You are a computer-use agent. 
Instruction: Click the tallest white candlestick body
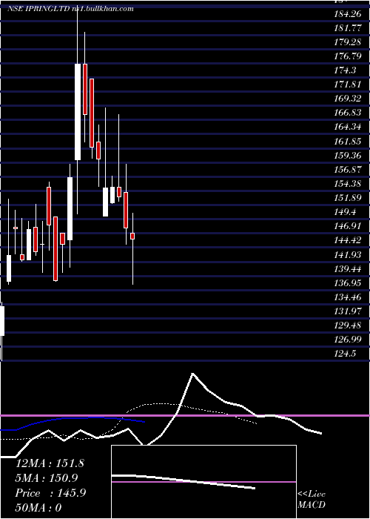pos(78,112)
